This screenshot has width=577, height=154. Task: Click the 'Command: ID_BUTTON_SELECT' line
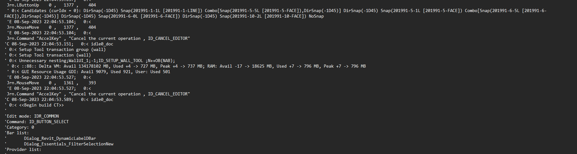coord(37,122)
